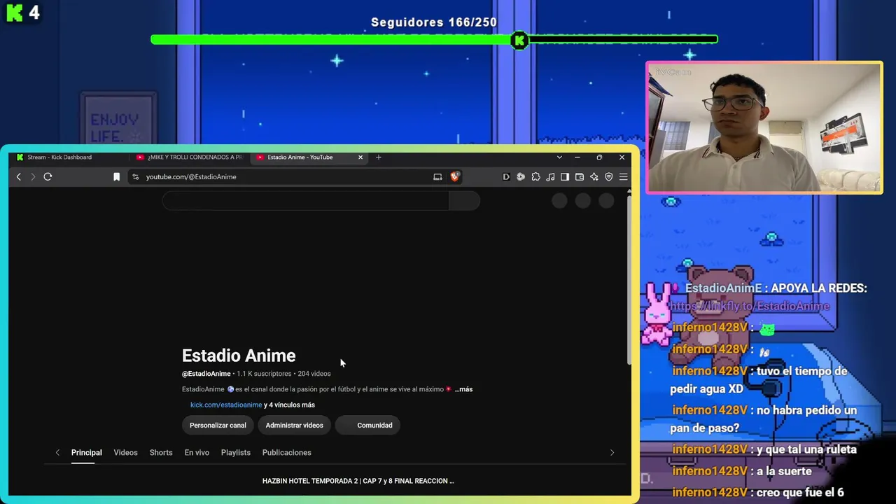896x504 pixels.
Task: Click the Seguidores 166/250 progress bar
Action: tap(434, 40)
